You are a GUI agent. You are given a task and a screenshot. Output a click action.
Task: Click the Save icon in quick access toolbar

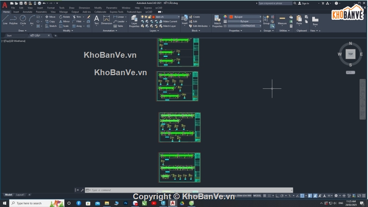[x=21, y=3]
